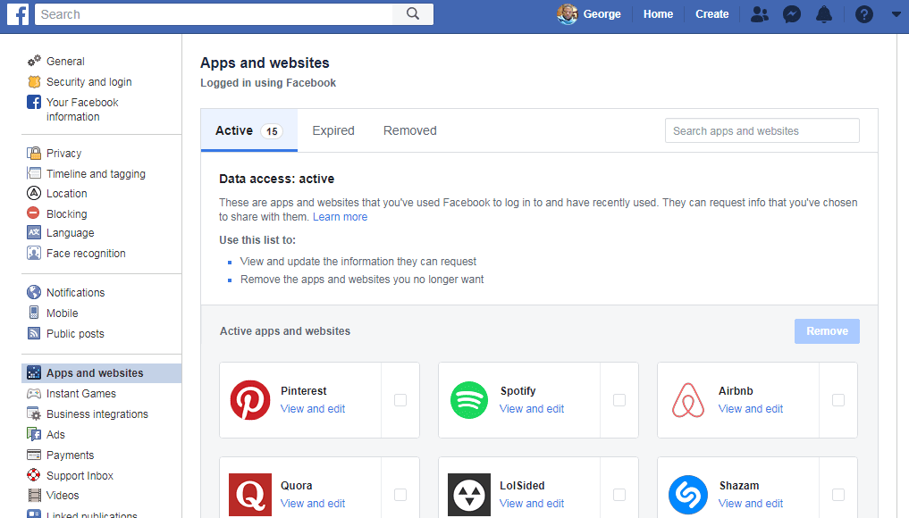Click the search magnifier button
The height and width of the screenshot is (518, 909).
(x=413, y=14)
